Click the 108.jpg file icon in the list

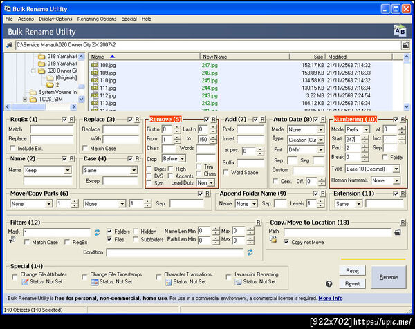coord(95,65)
